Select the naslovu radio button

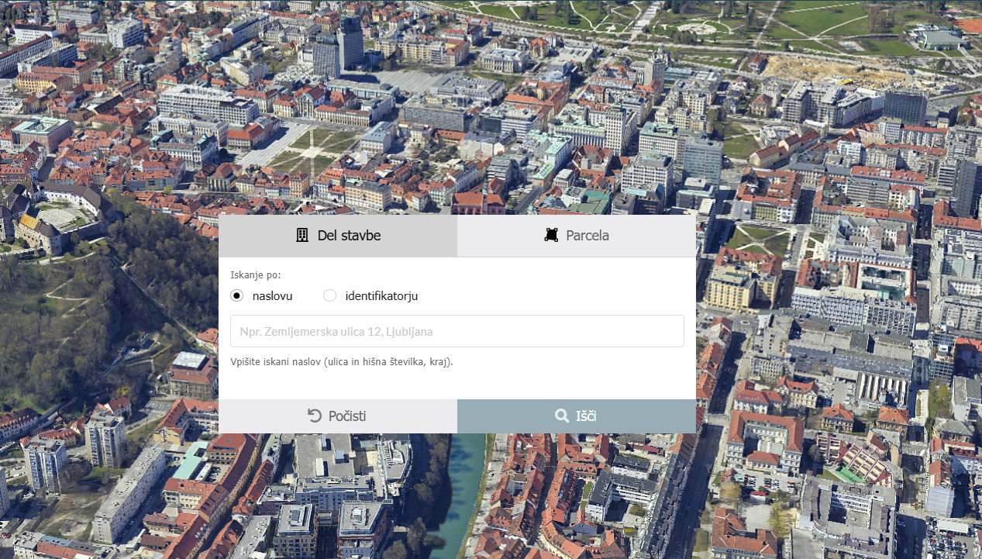pos(237,295)
